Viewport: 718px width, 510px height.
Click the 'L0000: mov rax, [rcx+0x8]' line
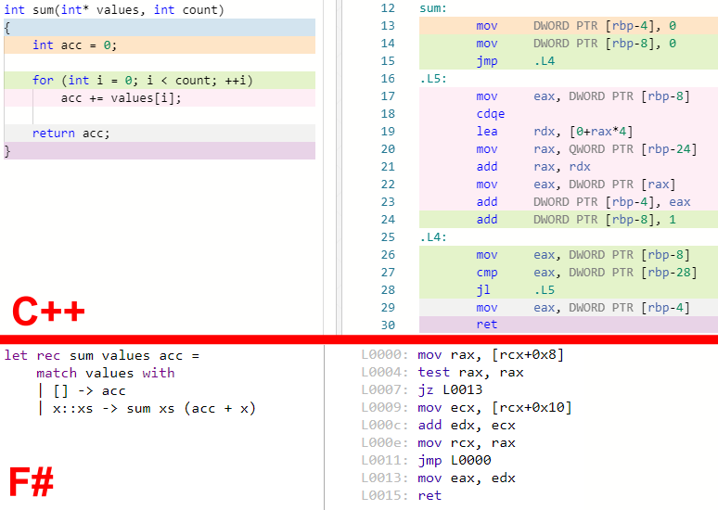coord(463,355)
